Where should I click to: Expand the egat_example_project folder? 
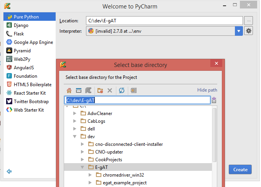click(x=90, y=182)
